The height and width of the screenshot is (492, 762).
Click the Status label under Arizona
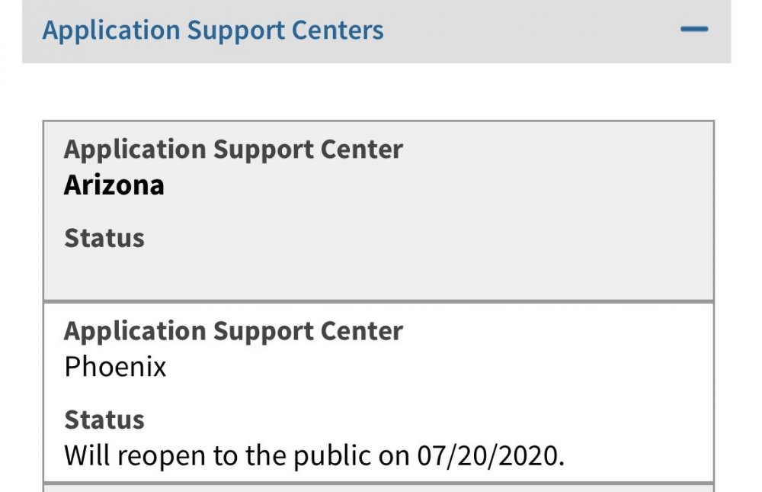[104, 238]
